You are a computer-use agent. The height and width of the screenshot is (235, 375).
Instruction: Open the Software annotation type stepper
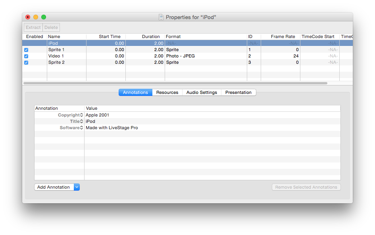click(x=82, y=128)
